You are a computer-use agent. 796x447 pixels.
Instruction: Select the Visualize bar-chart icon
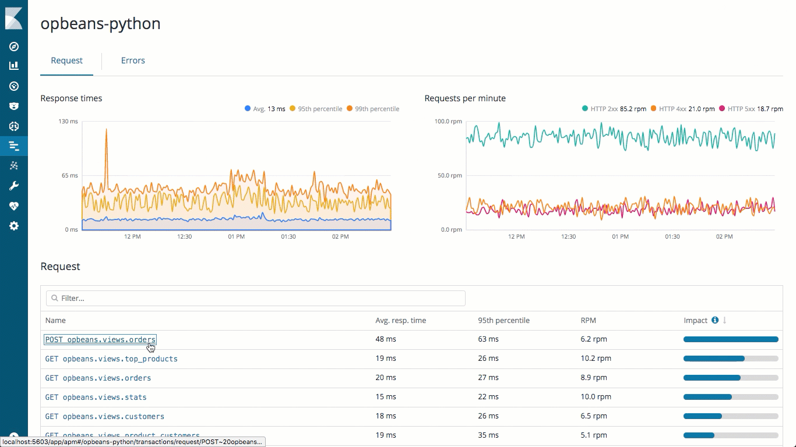tap(13, 65)
